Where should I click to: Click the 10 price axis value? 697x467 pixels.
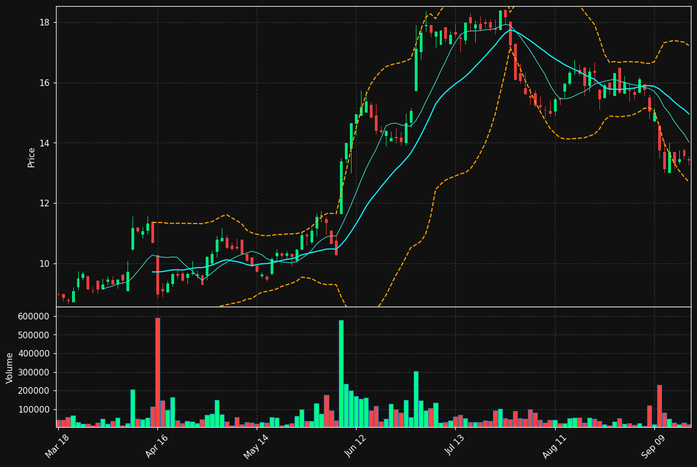[45, 263]
